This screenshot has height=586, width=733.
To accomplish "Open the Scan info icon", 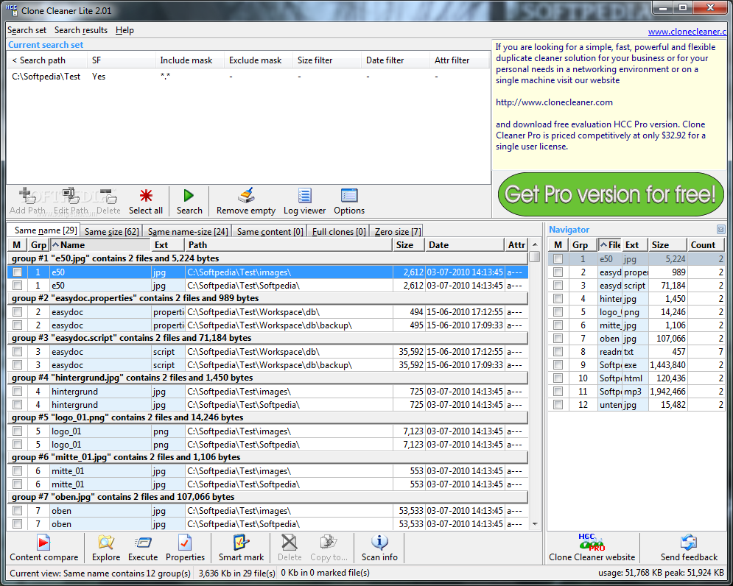I will [379, 543].
